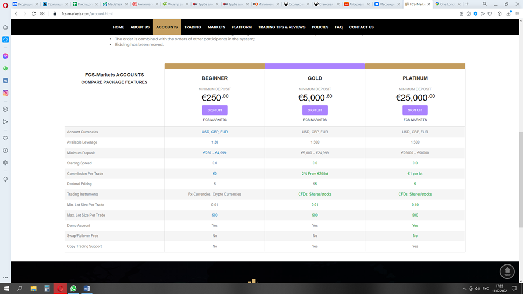Open new tab with plus button
Image resolution: width=523 pixels, height=294 pixels.
point(467,4)
